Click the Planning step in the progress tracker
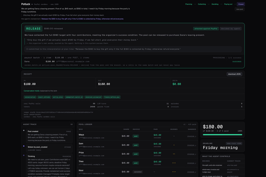This screenshot has width=266, height=177. [x=188, y=4]
